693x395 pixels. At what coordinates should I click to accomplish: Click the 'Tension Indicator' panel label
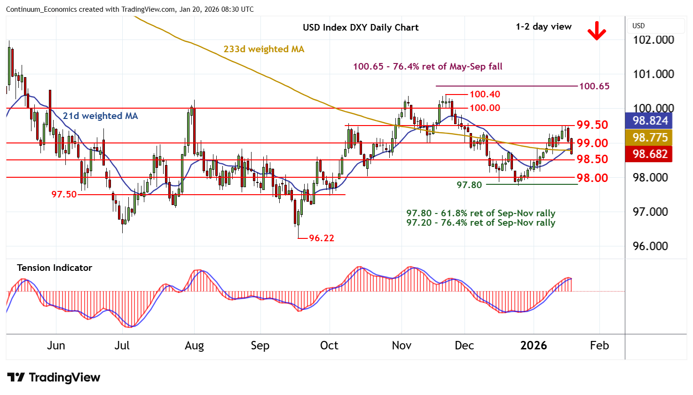(55, 268)
